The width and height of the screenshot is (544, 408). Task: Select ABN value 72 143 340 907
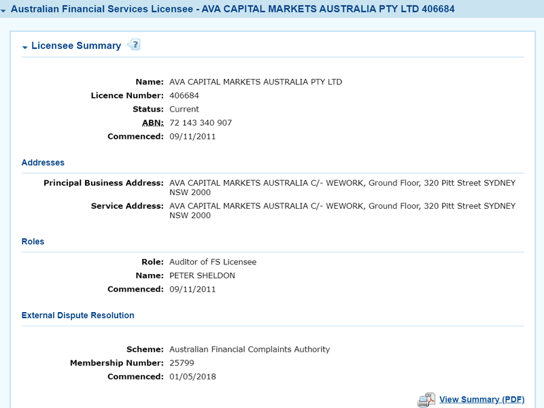[x=201, y=123]
